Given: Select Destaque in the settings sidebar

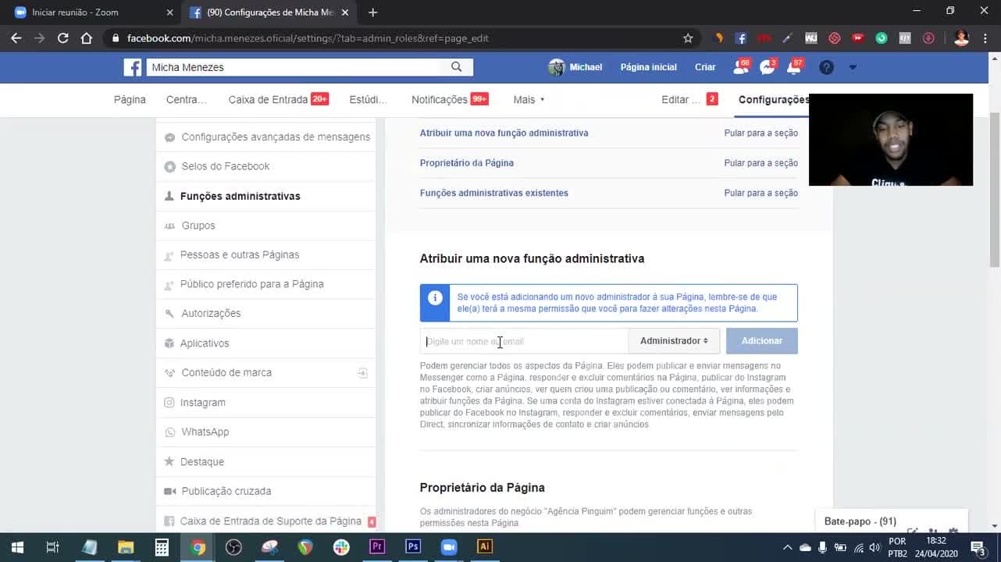Looking at the screenshot, I should 266,462.
